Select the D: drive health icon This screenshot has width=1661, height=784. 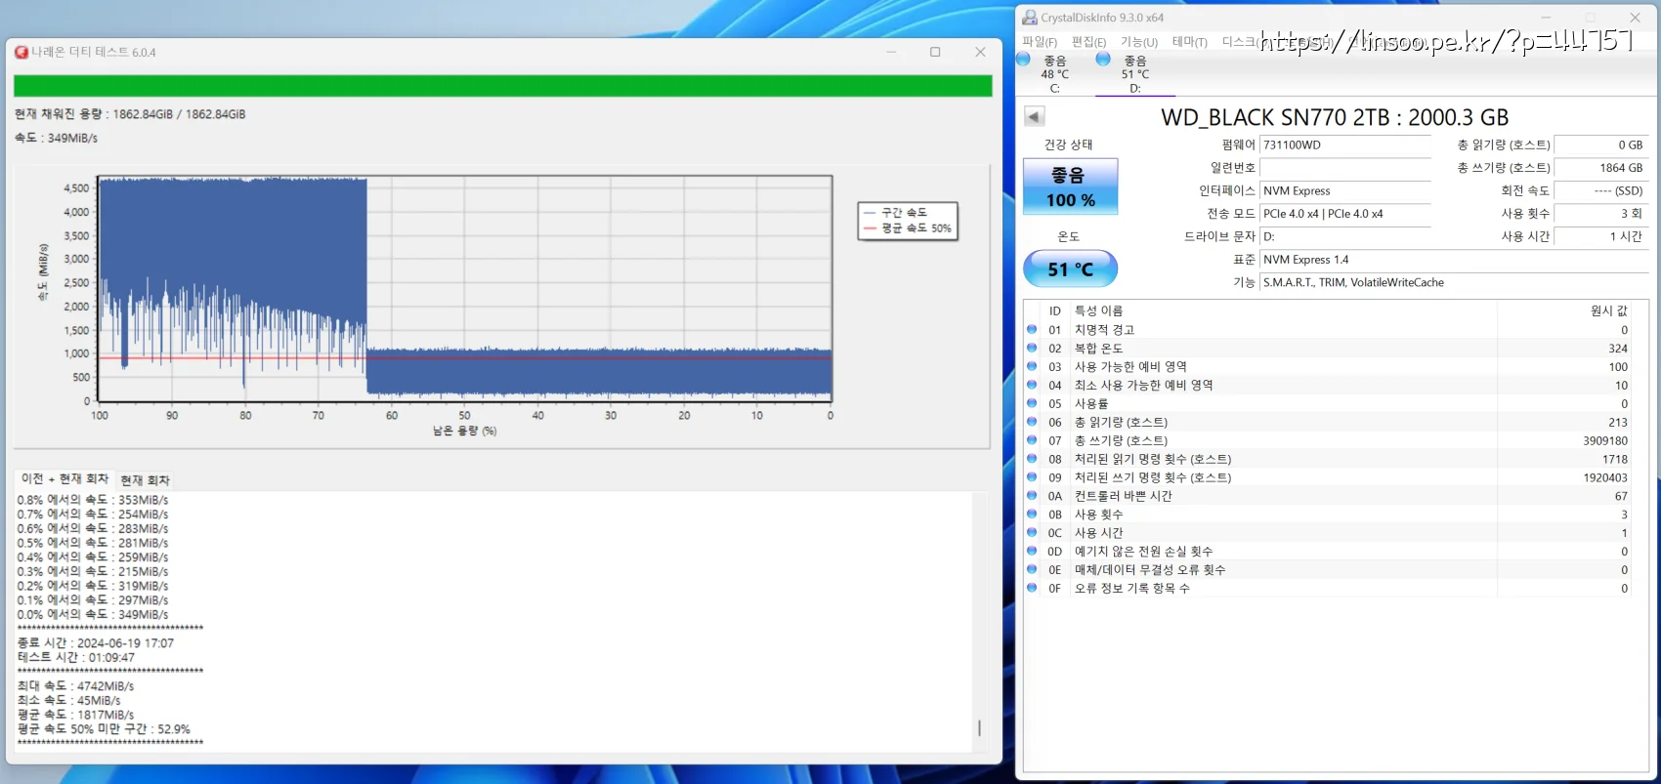(x=1103, y=60)
